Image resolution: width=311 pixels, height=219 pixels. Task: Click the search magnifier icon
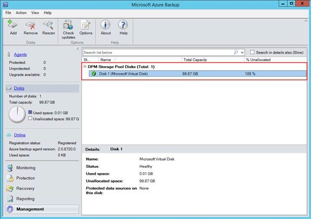click(236, 52)
